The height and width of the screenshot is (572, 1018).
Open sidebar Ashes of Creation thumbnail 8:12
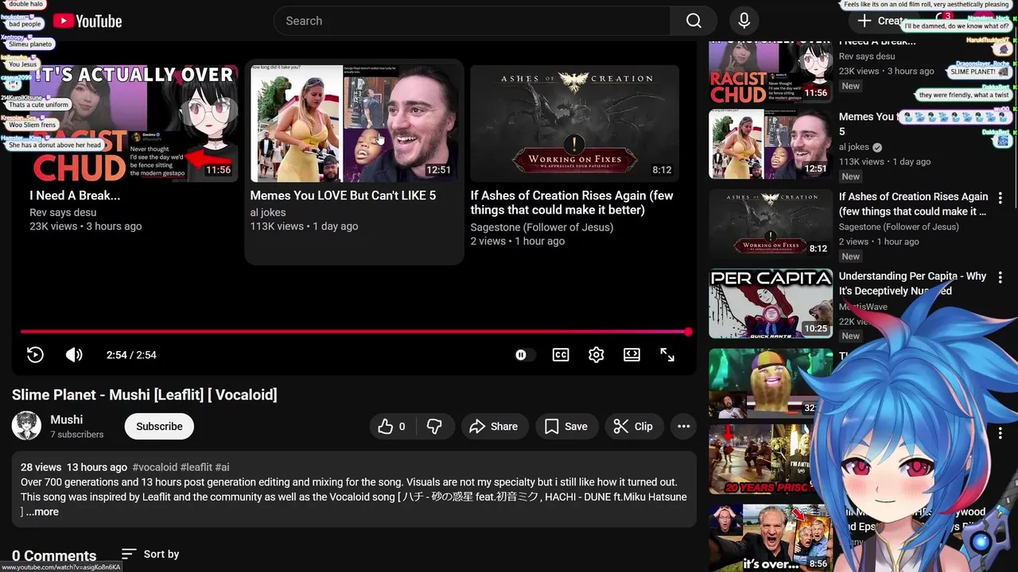click(771, 223)
